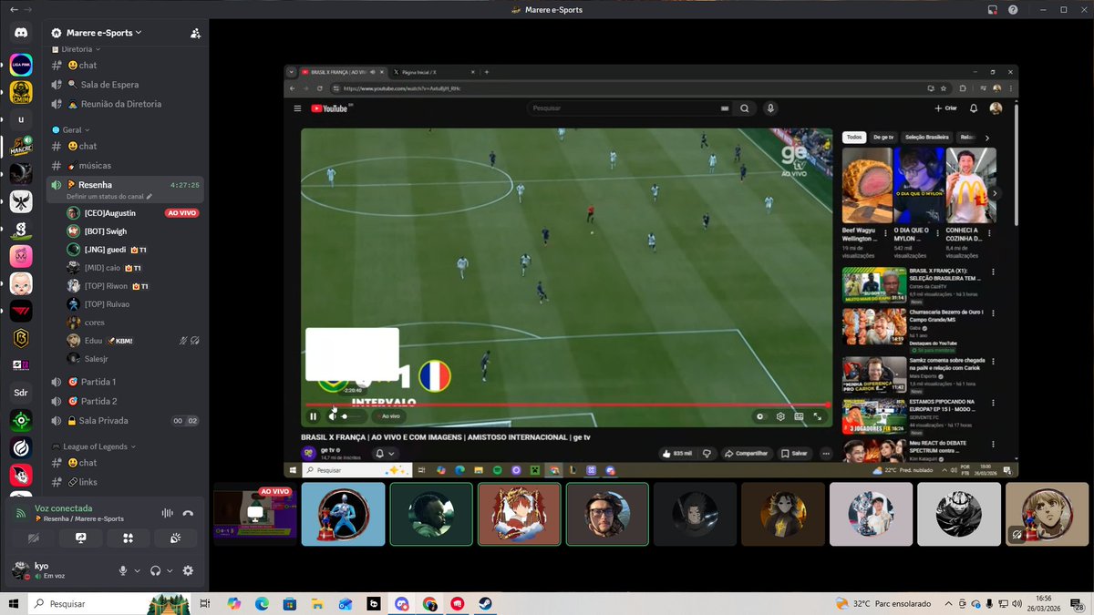This screenshot has width=1094, height=615.
Task: Share your screen in Resenha
Action: click(81, 538)
